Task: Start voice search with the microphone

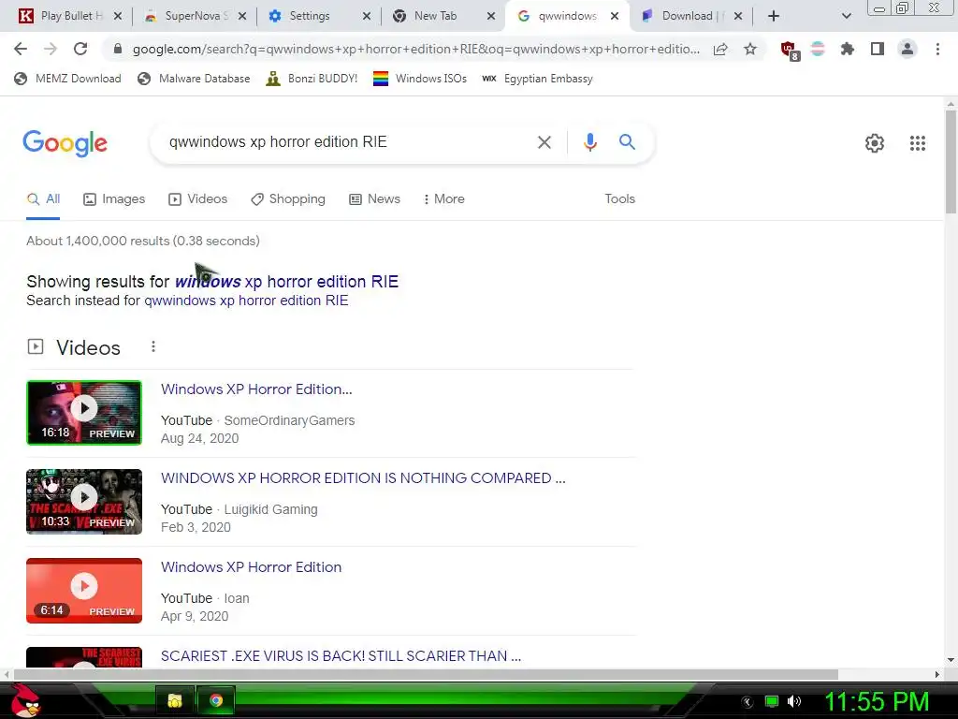Action: click(589, 142)
